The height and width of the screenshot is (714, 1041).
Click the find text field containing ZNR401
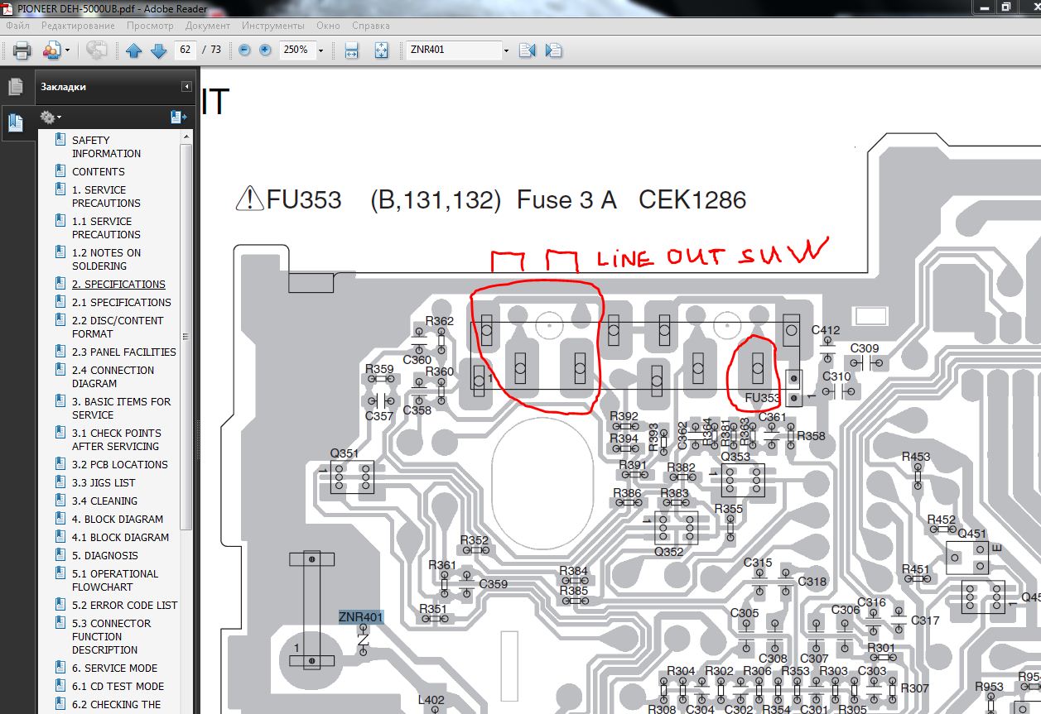click(x=452, y=50)
